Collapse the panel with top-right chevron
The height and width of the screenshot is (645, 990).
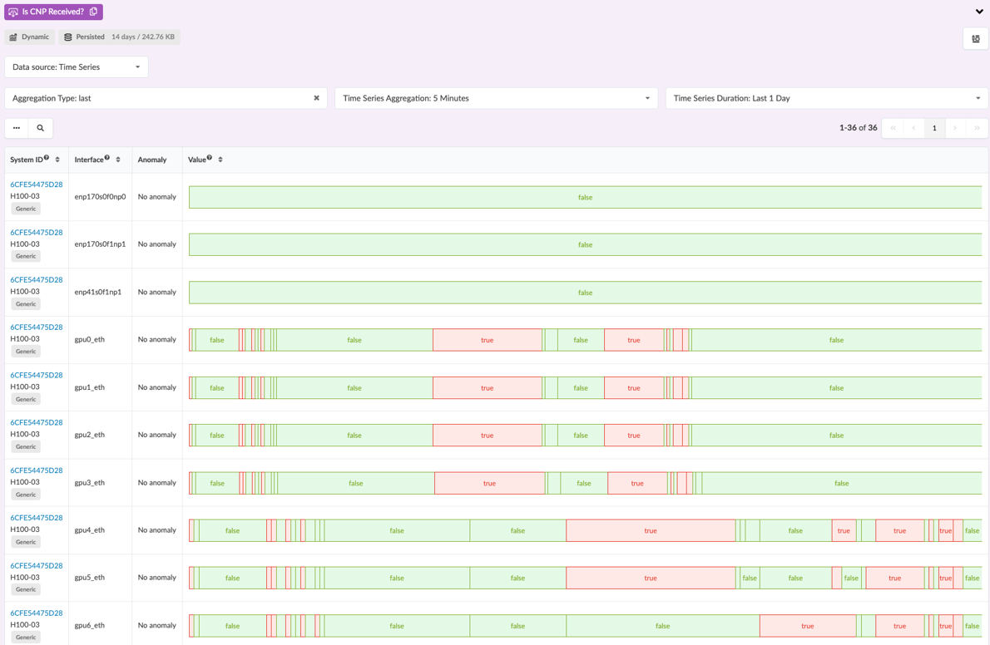pos(979,12)
